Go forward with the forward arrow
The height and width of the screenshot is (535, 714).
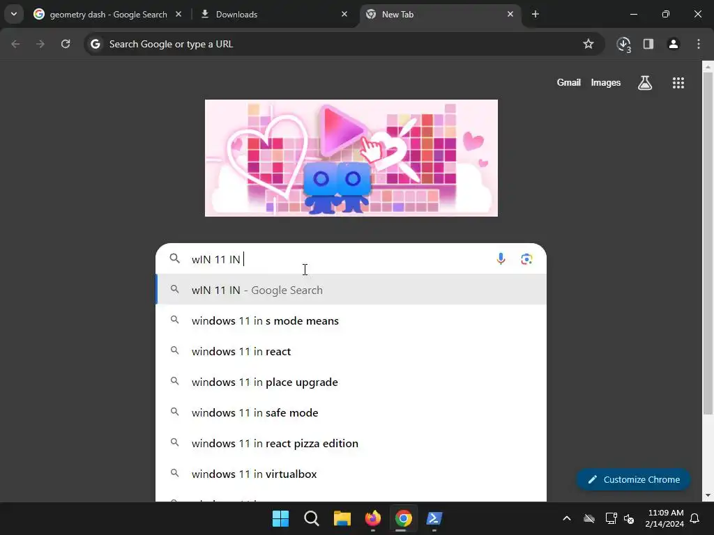(x=40, y=44)
